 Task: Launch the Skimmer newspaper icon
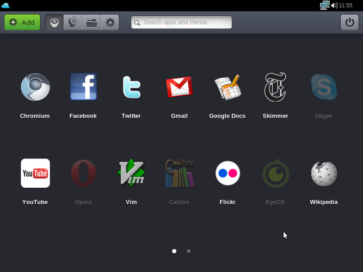point(275,87)
